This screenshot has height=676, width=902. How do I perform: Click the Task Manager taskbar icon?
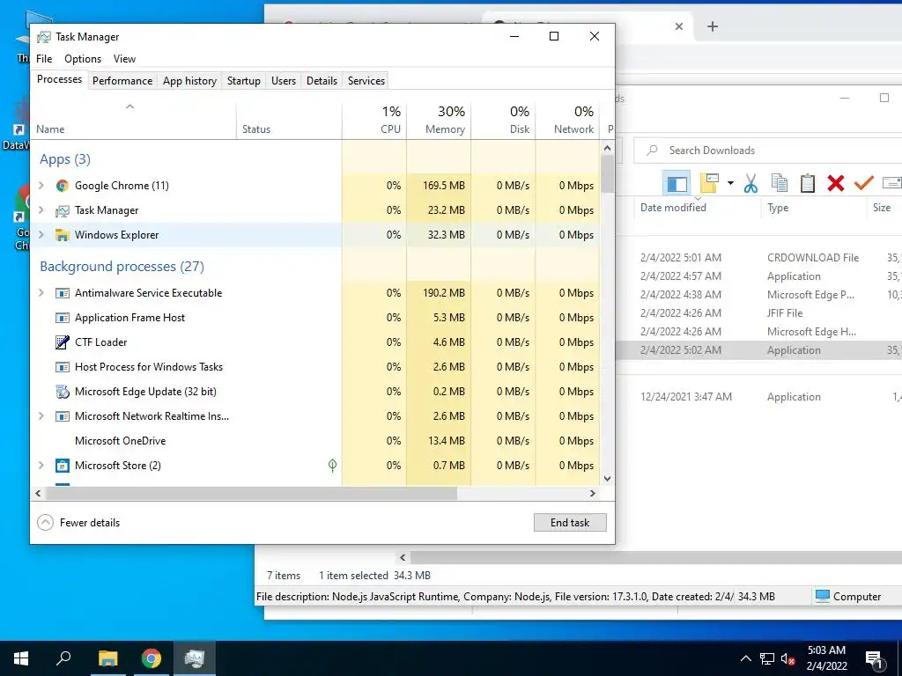[195, 658]
